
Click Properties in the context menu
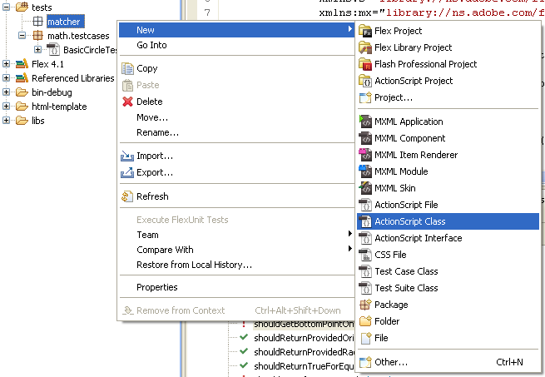[x=156, y=287]
